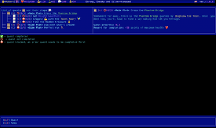This screenshot has height=128, width=216.
Task: Click the scroll icon in the quest detail header
Action: pyautogui.click(x=95, y=10)
